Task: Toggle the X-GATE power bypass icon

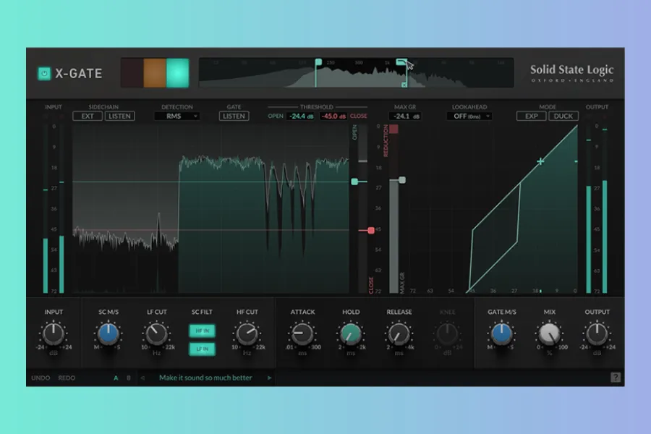Action: coord(44,73)
